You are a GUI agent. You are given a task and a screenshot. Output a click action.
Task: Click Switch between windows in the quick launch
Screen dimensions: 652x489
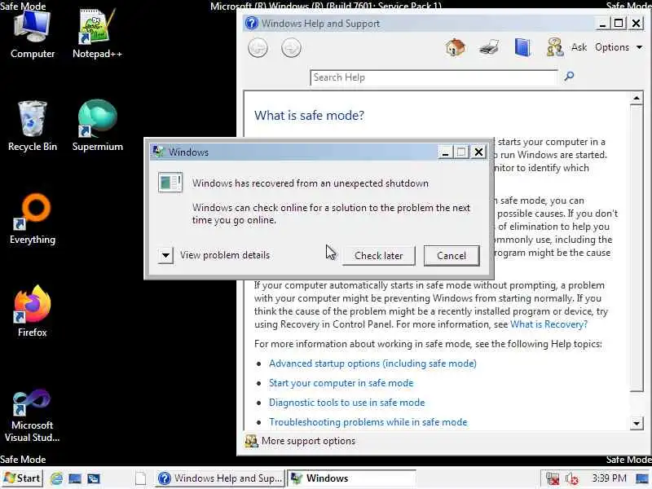point(94,478)
